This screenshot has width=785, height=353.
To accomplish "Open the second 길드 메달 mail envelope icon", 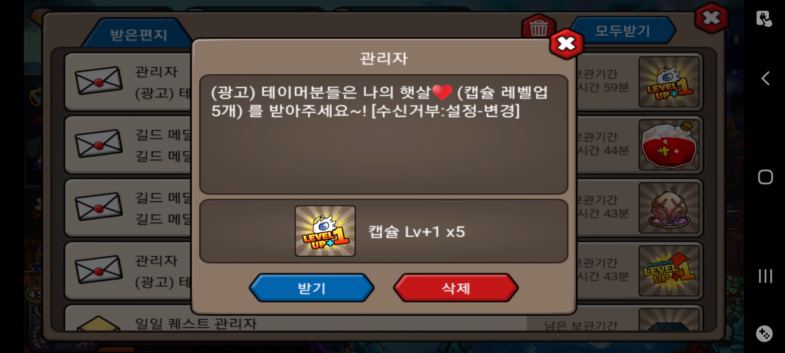I will (x=99, y=144).
